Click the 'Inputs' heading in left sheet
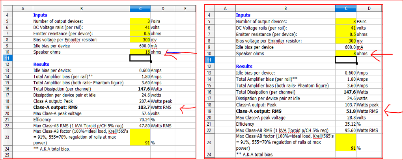Image resolution: width=403 pixels, height=160 pixels. 40,15
